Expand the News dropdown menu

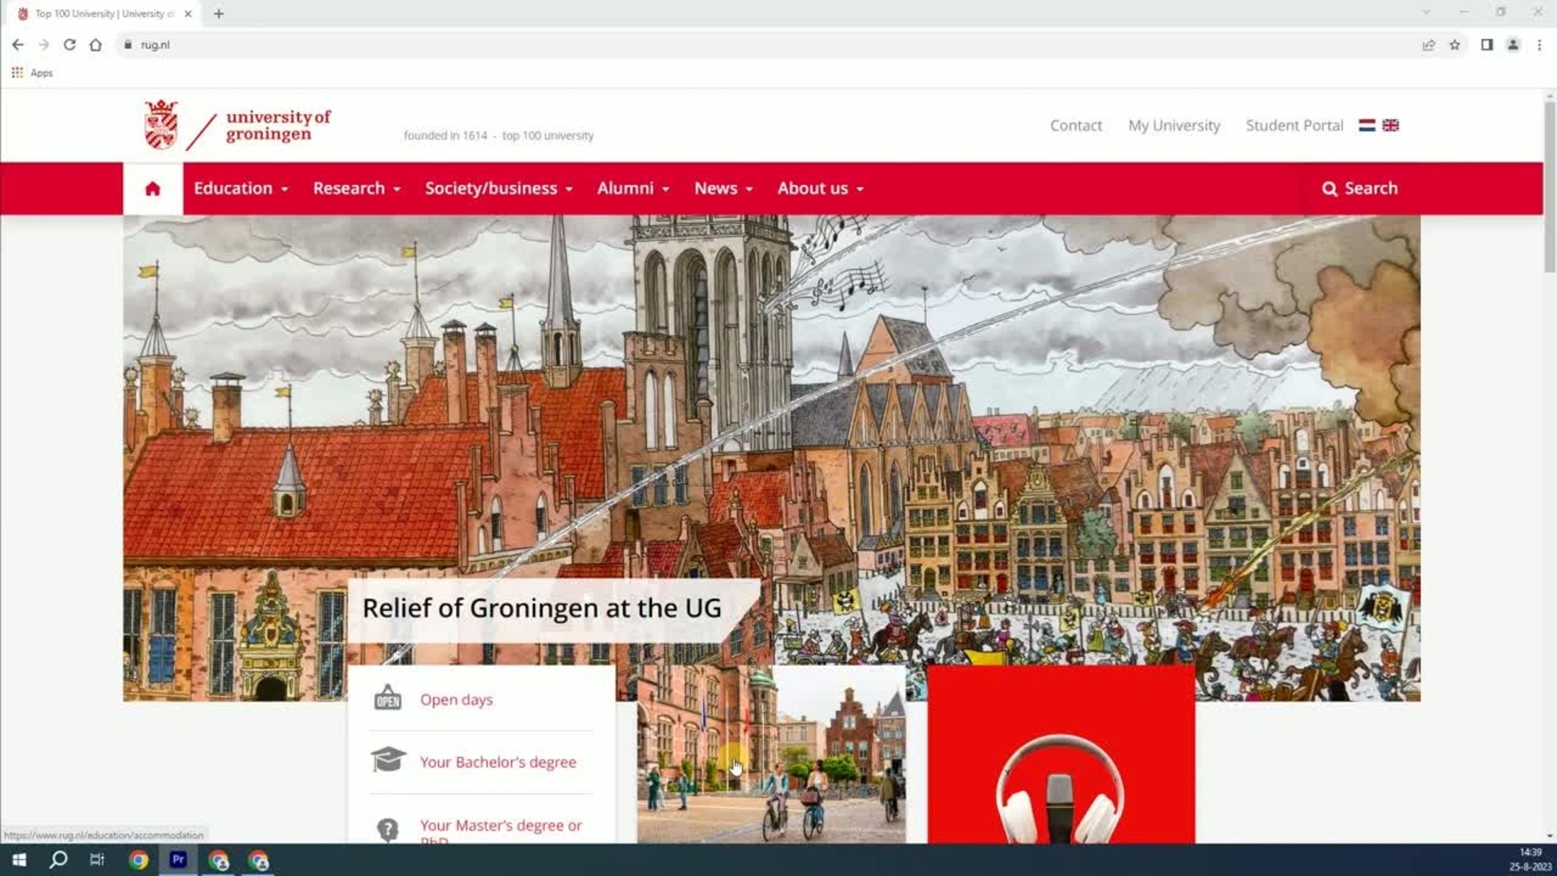click(x=723, y=189)
